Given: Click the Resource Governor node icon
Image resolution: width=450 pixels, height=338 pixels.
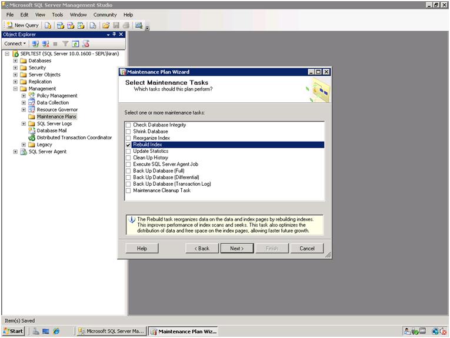Looking at the screenshot, I should tap(32, 109).
